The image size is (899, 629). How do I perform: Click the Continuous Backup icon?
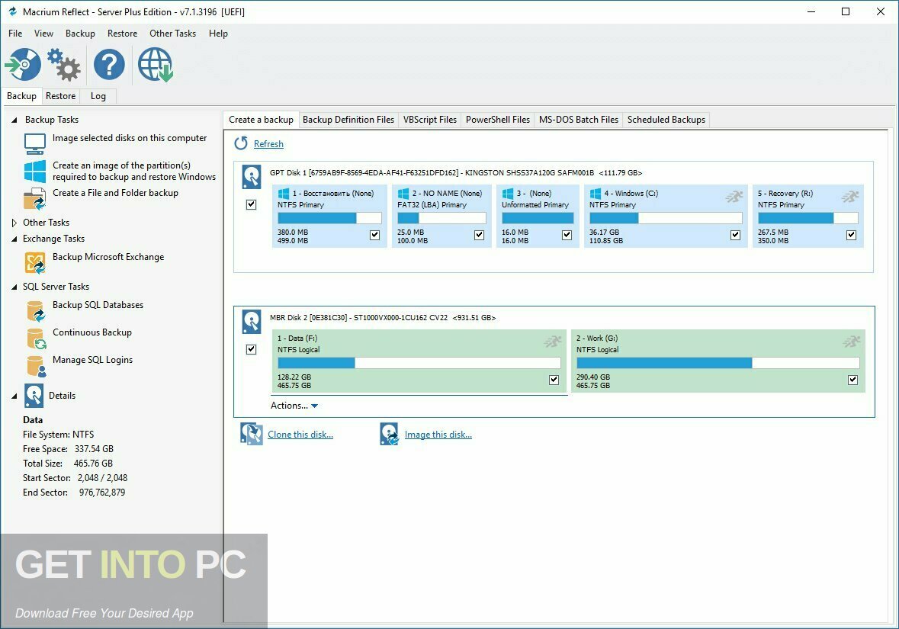36,339
